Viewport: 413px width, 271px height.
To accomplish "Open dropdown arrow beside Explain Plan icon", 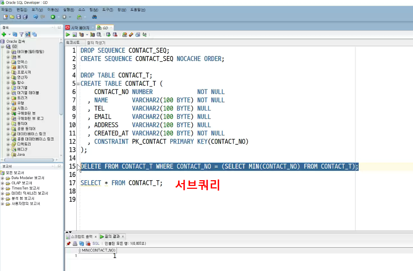I will (87, 34).
